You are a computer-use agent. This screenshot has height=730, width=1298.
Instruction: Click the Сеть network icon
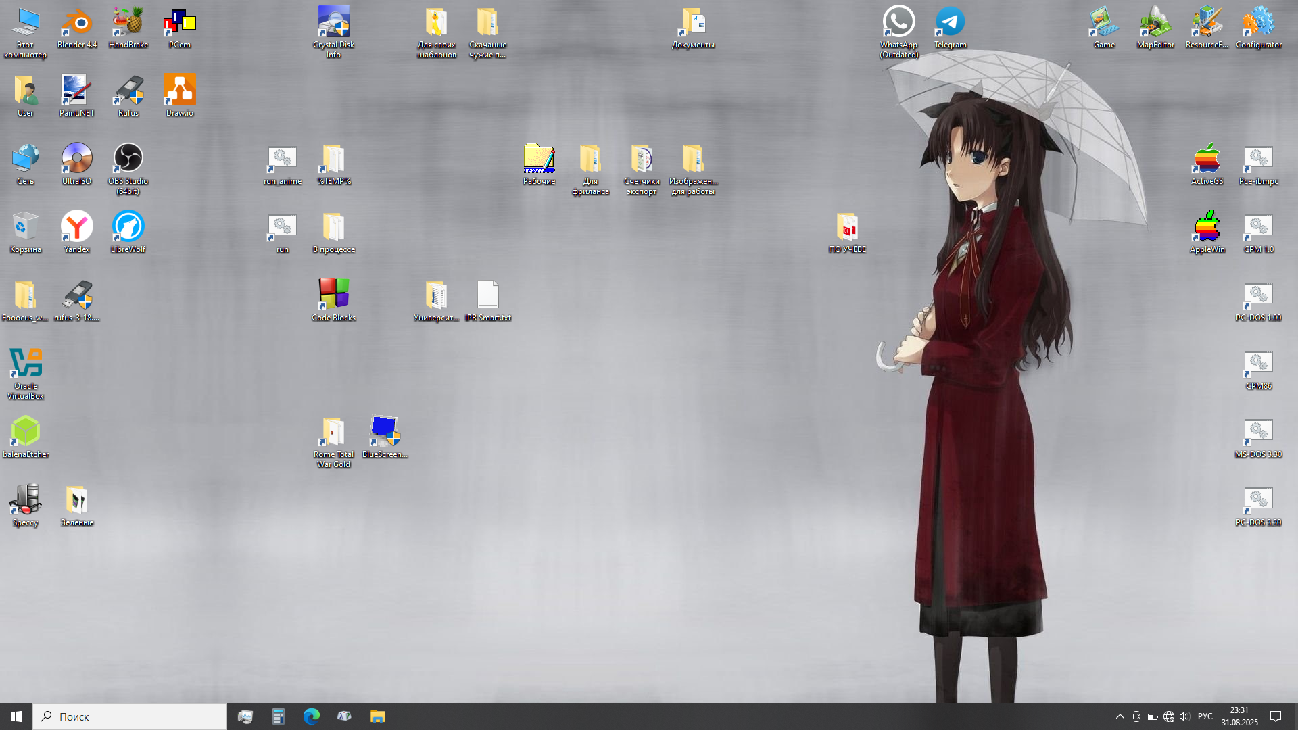point(26,164)
